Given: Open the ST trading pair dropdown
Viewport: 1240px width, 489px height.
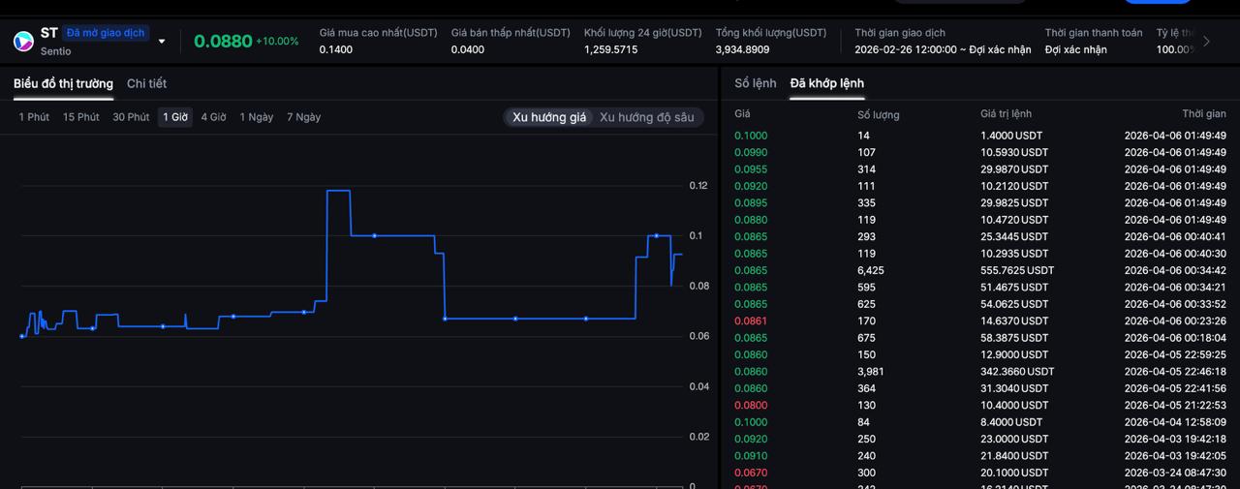Looking at the screenshot, I should pos(162,42).
